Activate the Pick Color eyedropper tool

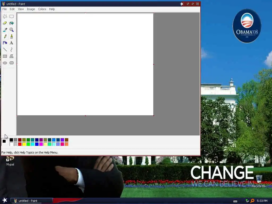tap(5, 30)
